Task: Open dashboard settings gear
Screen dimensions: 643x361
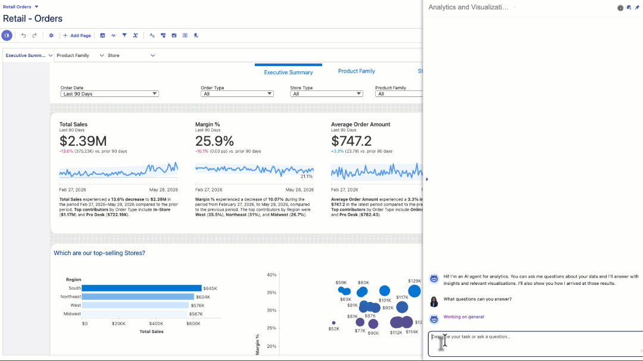Action: tap(51, 36)
